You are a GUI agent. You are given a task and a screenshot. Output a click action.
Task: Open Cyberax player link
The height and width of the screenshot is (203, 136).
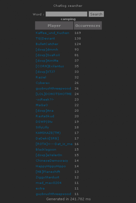point(43,83)
